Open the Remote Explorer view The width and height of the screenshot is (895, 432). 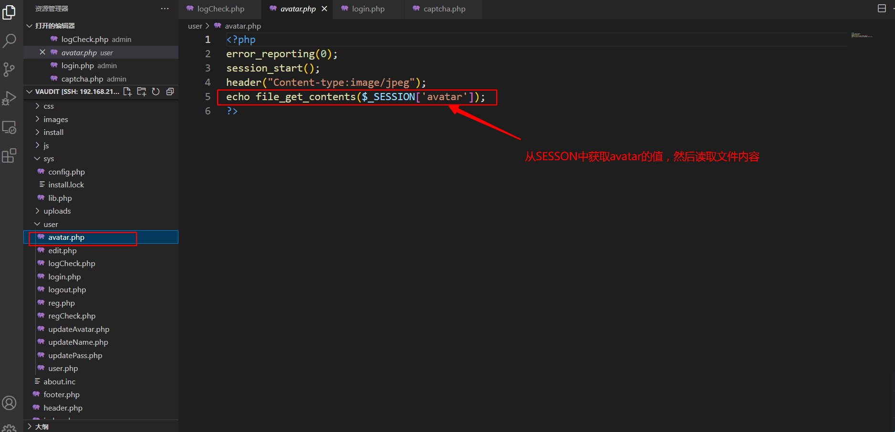point(9,127)
